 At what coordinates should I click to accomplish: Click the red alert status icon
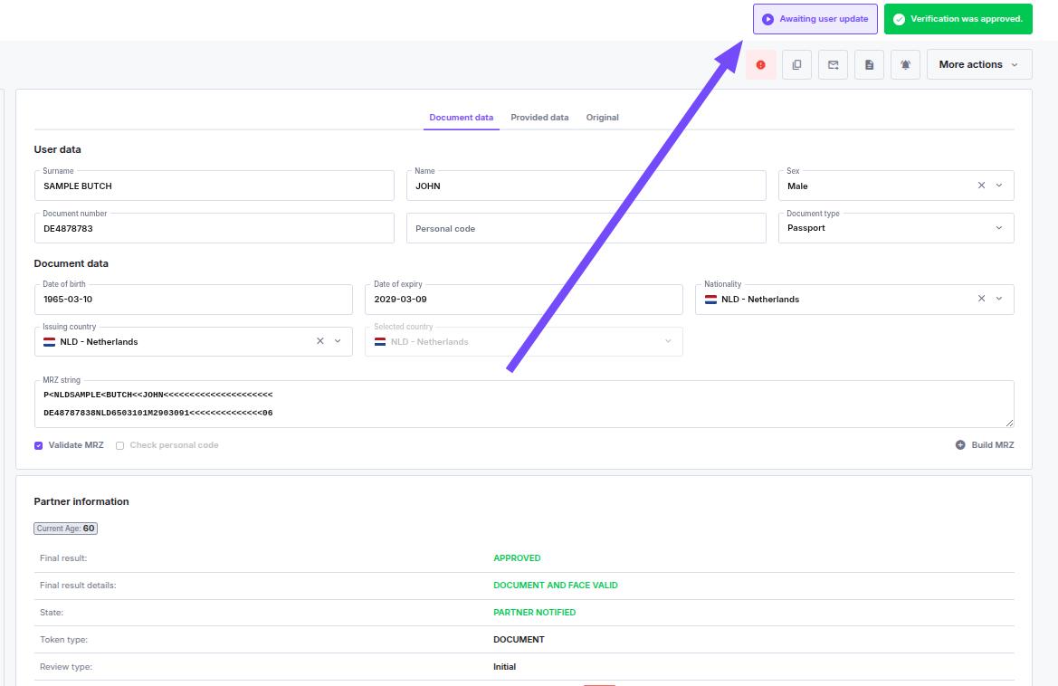pos(760,64)
